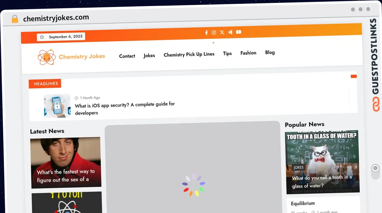Open the Contact menu item

click(x=127, y=56)
